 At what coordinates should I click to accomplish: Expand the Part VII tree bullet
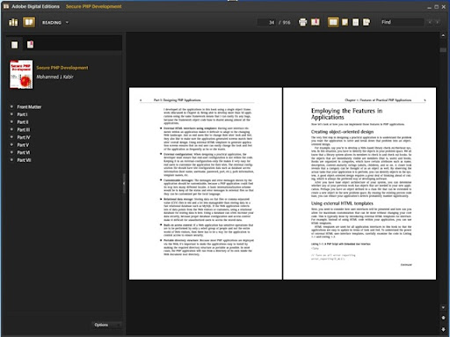click(x=11, y=160)
